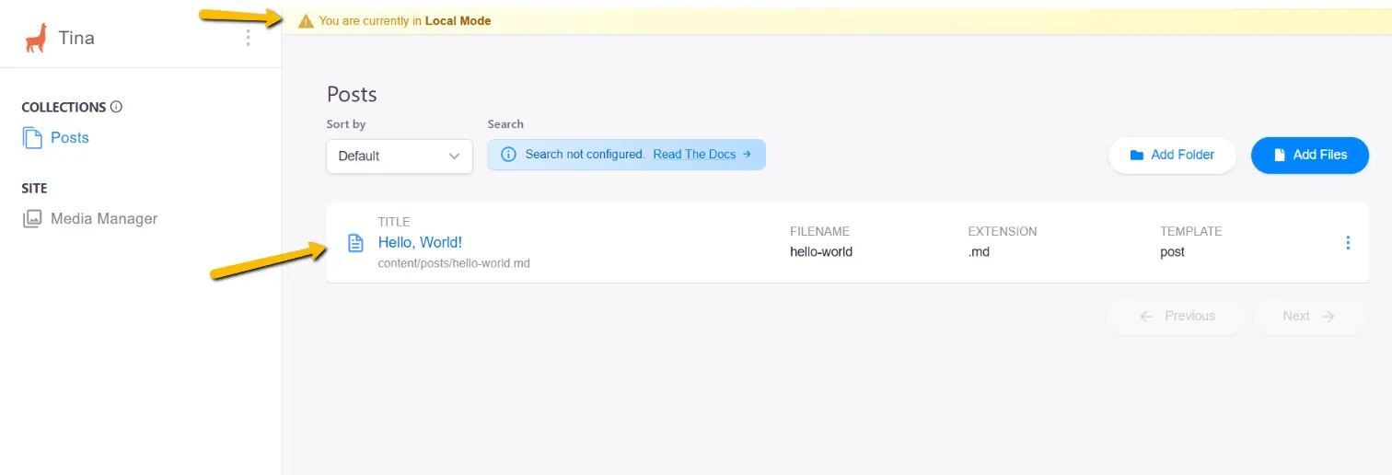
Task: Click the info circle in search notice
Action: point(508,155)
